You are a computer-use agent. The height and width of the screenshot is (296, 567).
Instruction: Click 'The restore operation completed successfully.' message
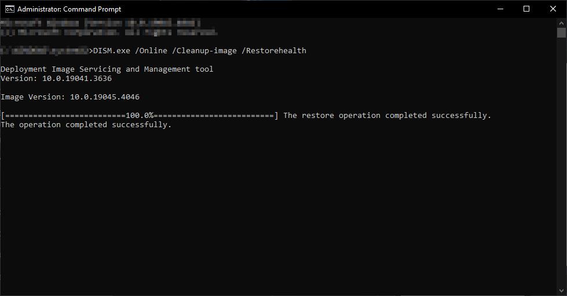387,116
